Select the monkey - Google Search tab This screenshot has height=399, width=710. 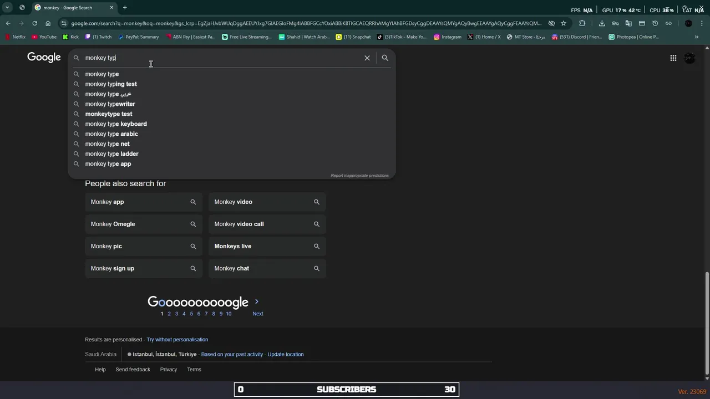[74, 8]
